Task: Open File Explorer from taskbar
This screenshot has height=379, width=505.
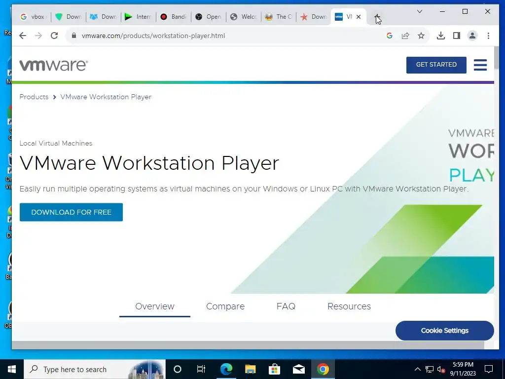Action: coord(250,369)
